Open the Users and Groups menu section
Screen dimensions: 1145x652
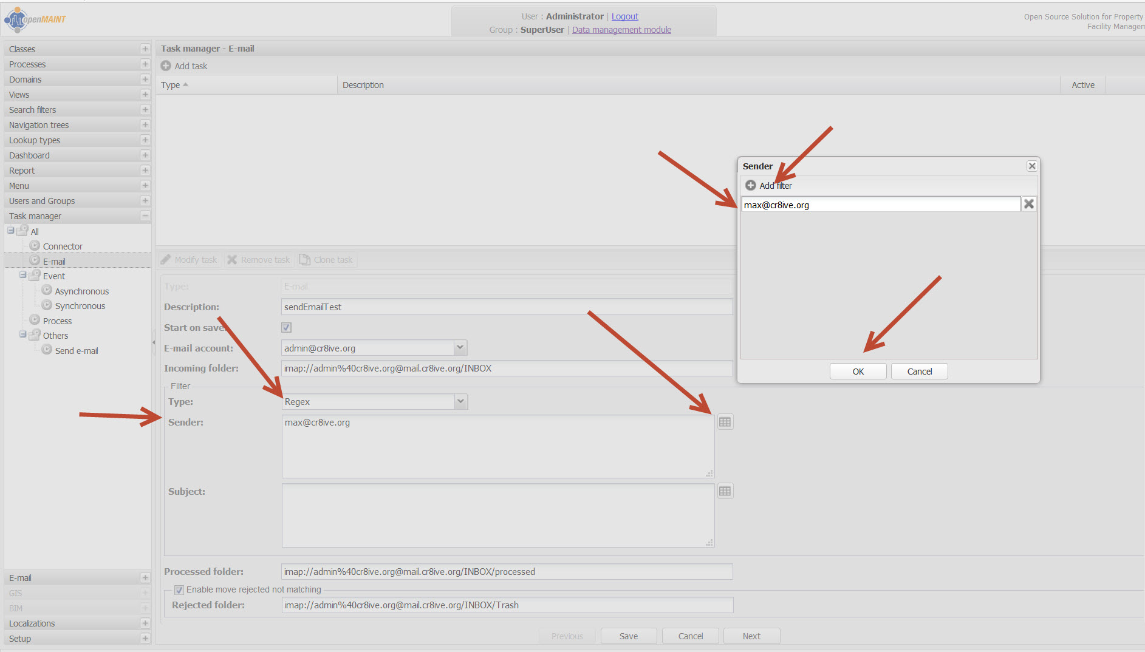pyautogui.click(x=42, y=201)
